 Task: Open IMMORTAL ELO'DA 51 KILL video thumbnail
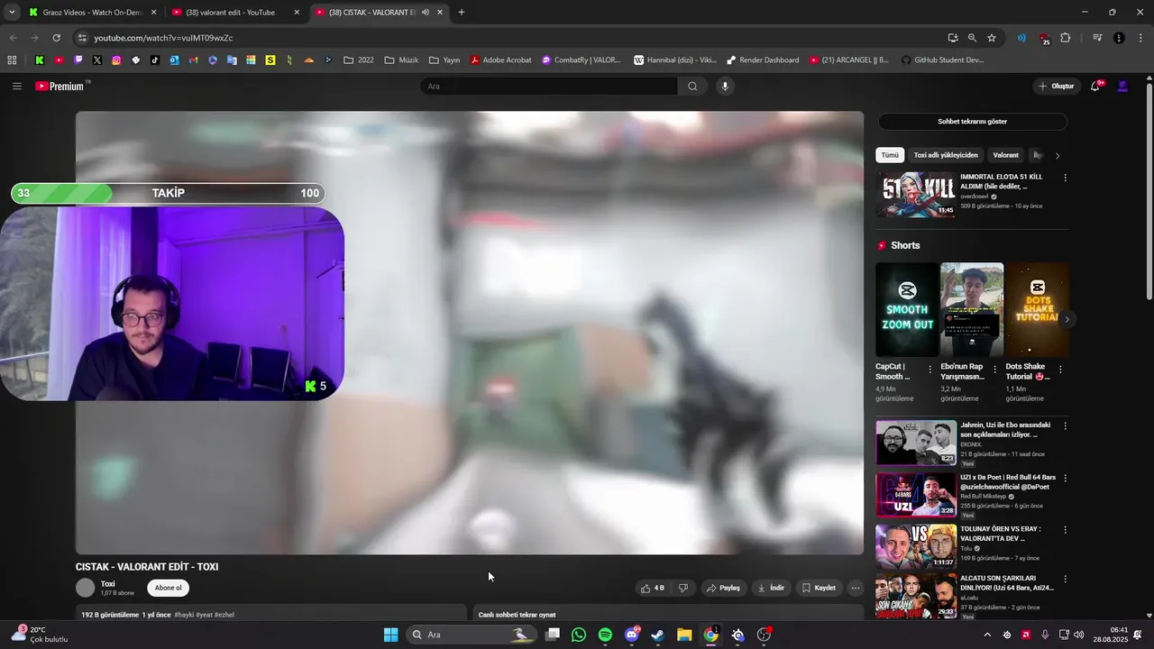[x=916, y=194]
